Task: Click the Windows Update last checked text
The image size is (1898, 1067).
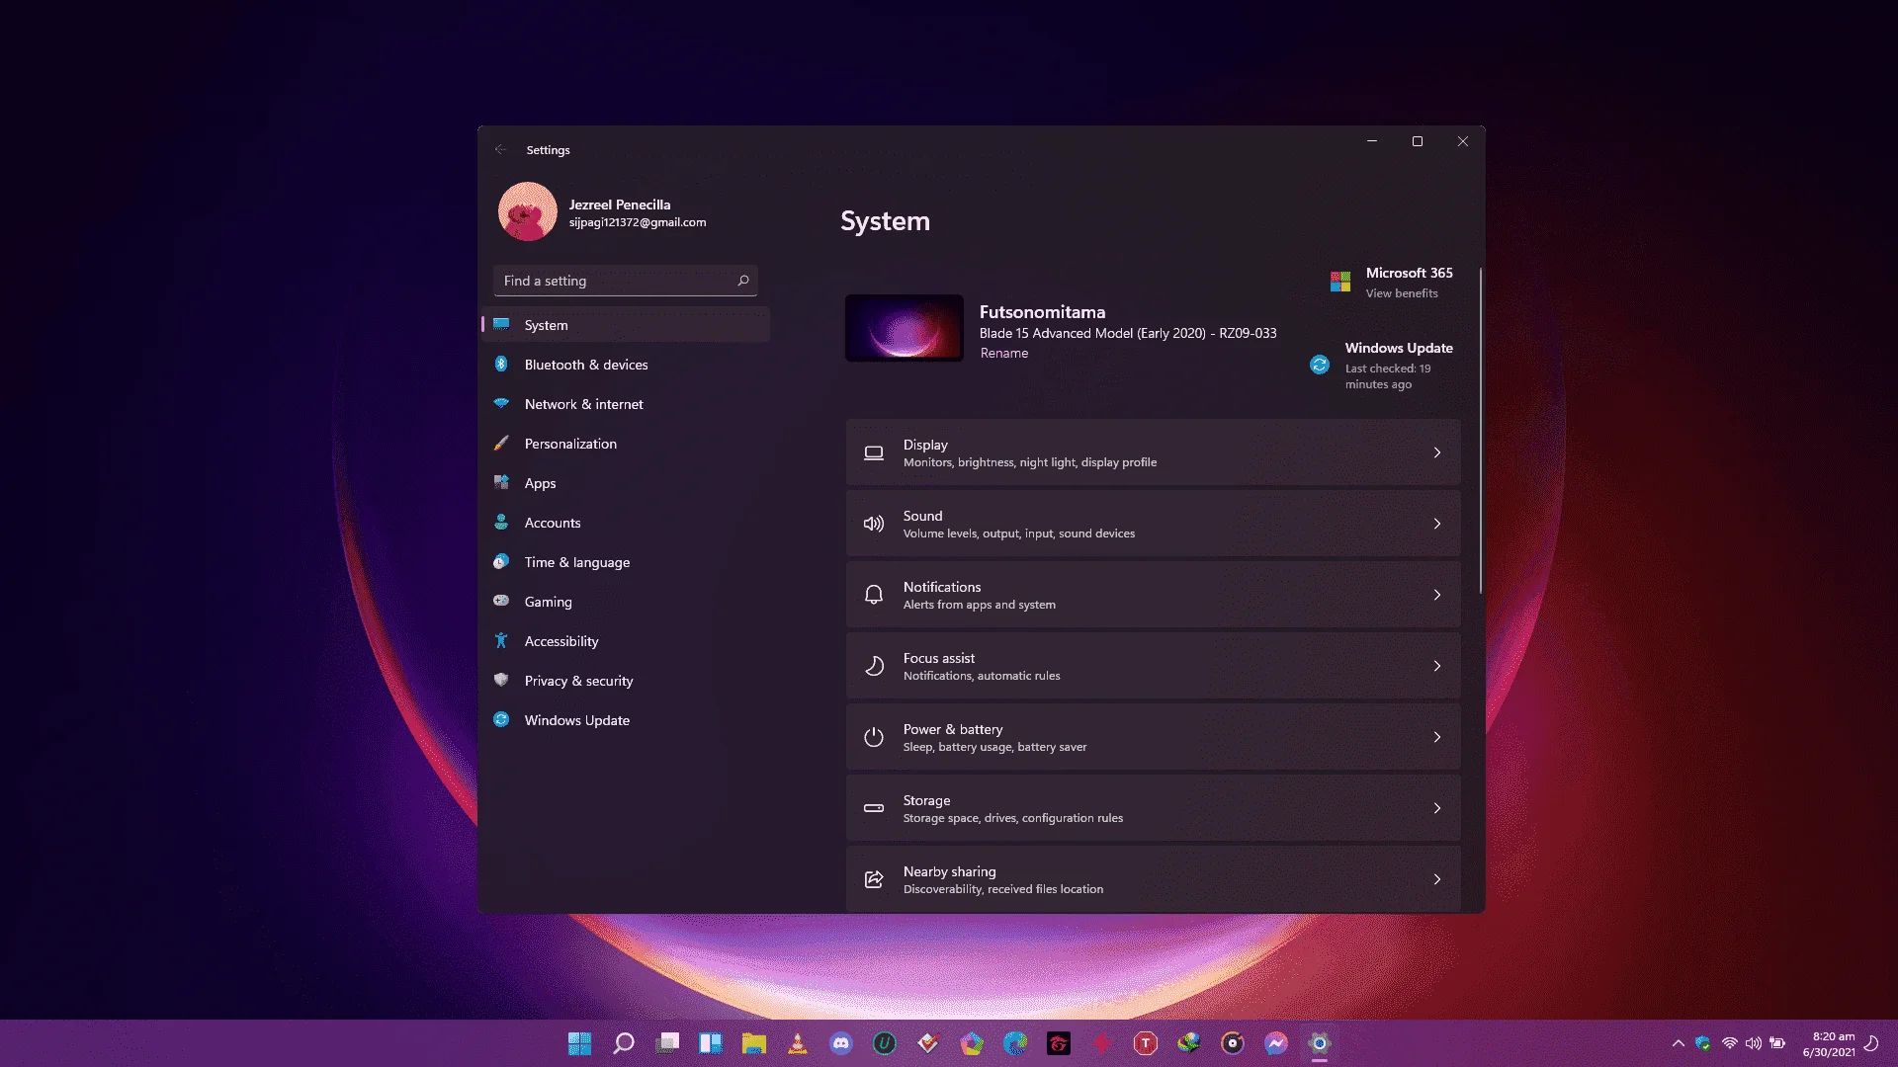Action: (1388, 376)
